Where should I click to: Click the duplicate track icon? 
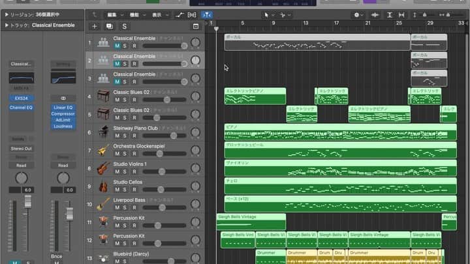pos(110,26)
